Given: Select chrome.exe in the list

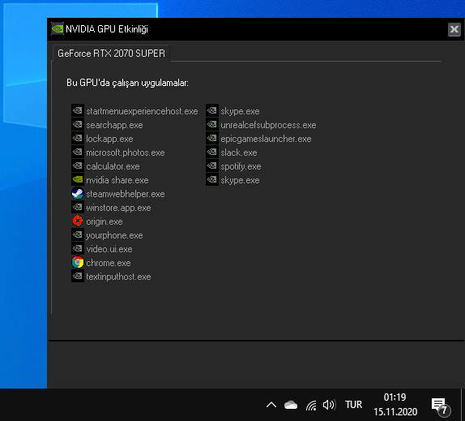Looking at the screenshot, I should click(109, 264).
